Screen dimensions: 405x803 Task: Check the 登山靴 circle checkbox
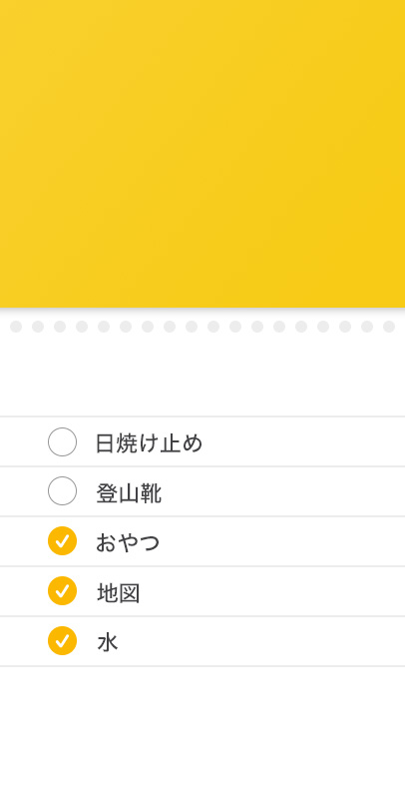pos(63,491)
